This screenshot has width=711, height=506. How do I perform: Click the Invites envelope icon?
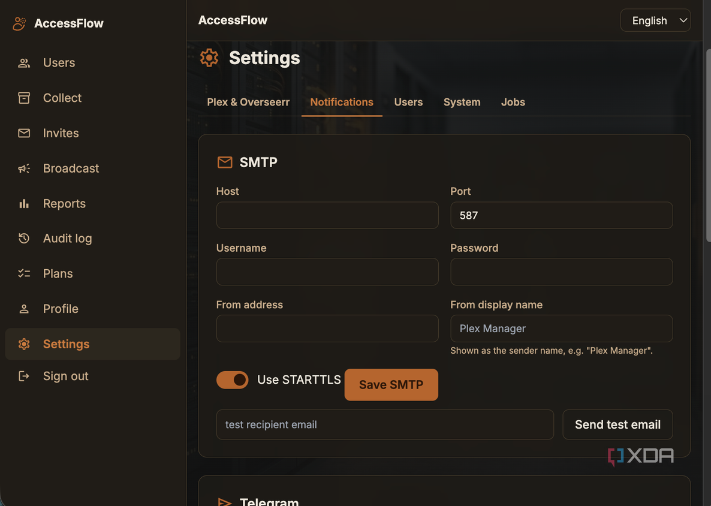coord(24,133)
